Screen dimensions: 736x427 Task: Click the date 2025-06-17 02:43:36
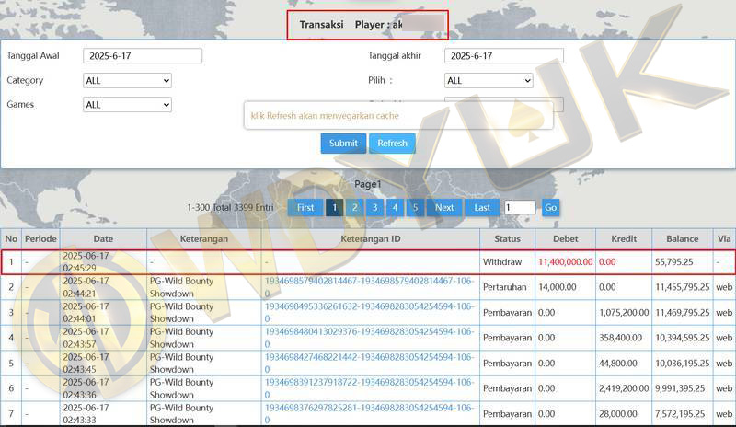(x=86, y=388)
